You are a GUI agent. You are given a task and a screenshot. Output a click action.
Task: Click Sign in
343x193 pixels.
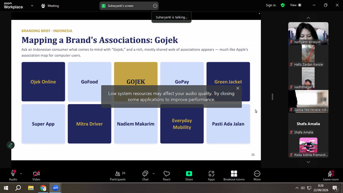tap(271, 5)
